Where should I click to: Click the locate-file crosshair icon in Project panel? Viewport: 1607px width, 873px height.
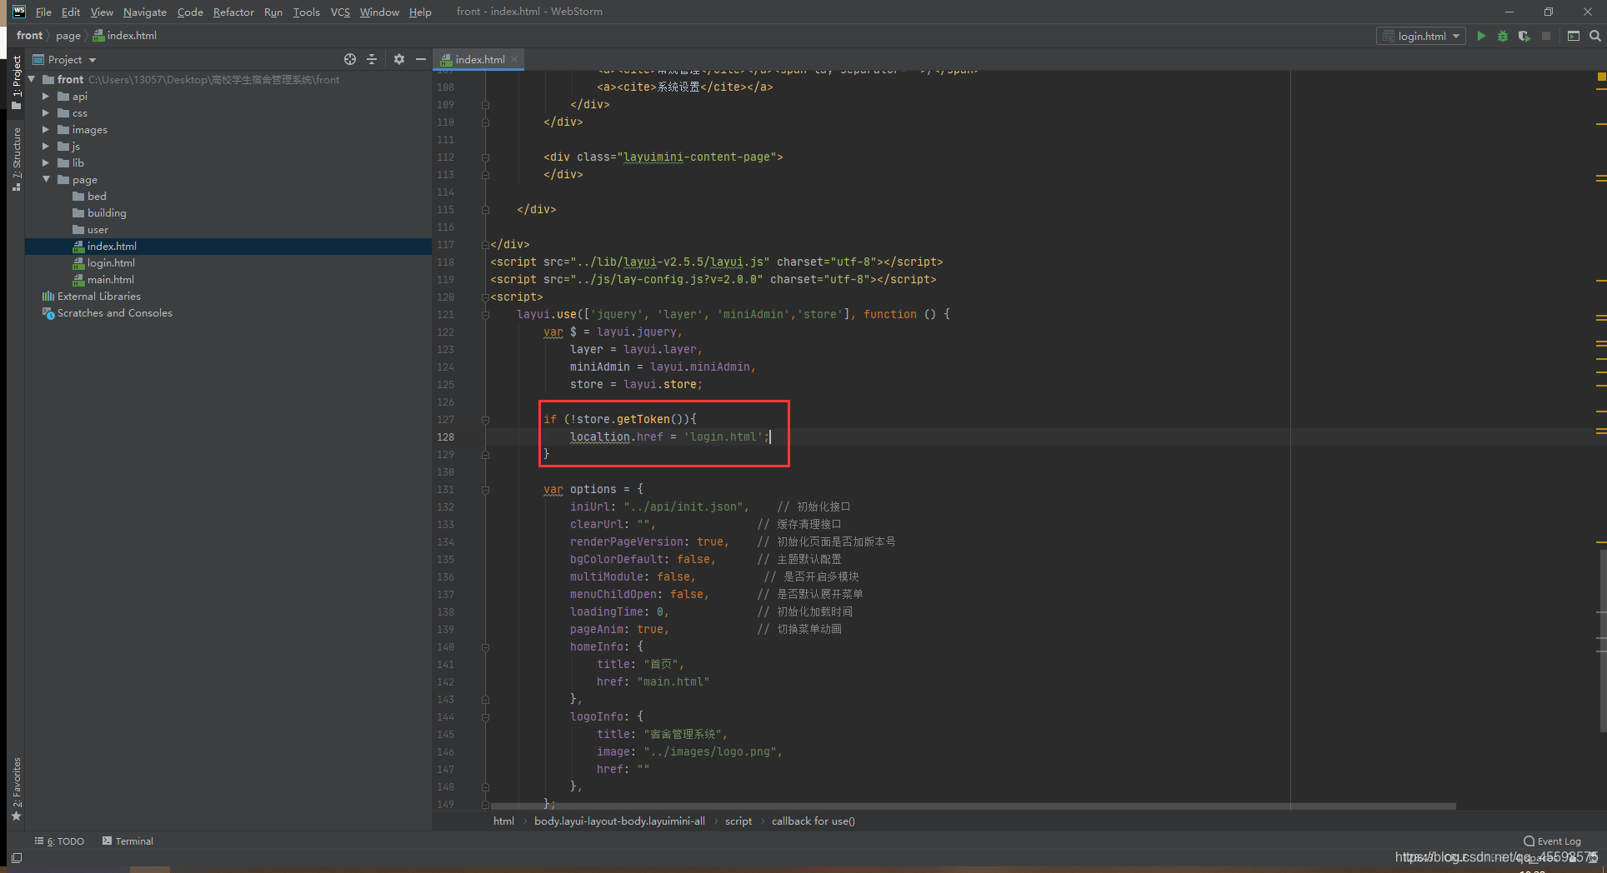pyautogui.click(x=350, y=59)
